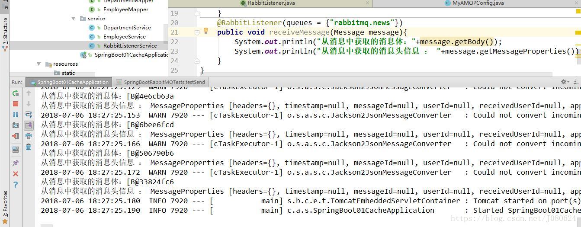Viewport: 581px width, 227px height.
Task: Click console line with [B@33824fc6
Action: tap(107, 182)
